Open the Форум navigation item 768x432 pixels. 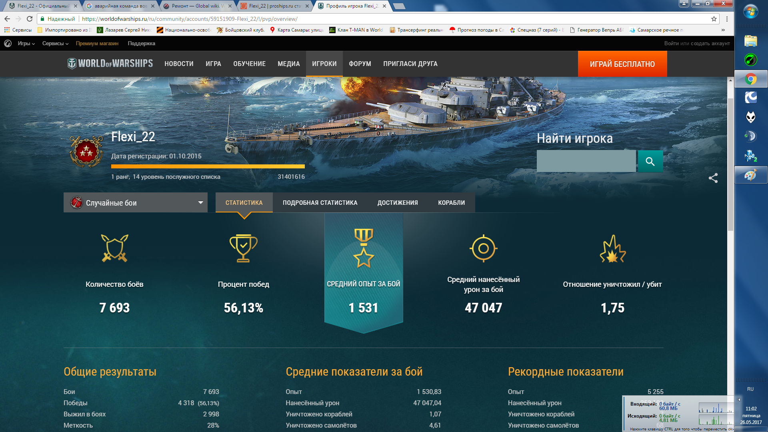coord(360,64)
